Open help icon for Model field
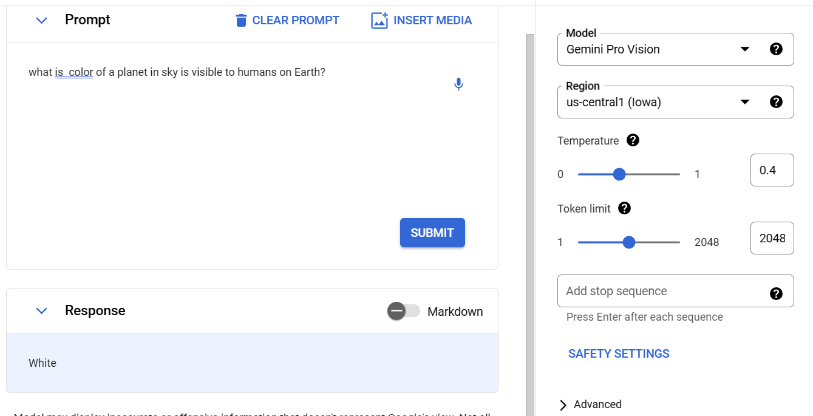 [x=775, y=49]
